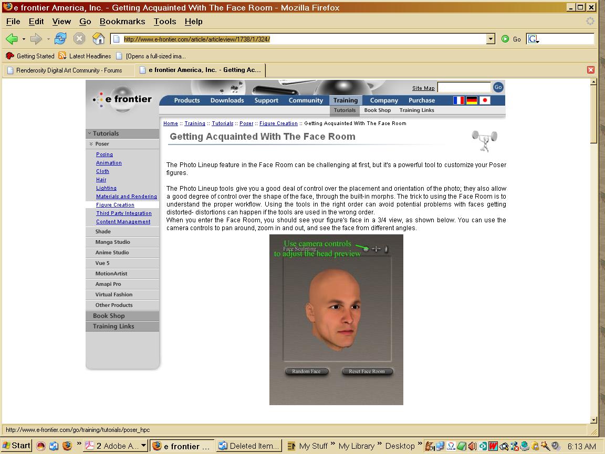The image size is (605, 454).
Task: Close the current tab with red X
Action: coord(590,70)
